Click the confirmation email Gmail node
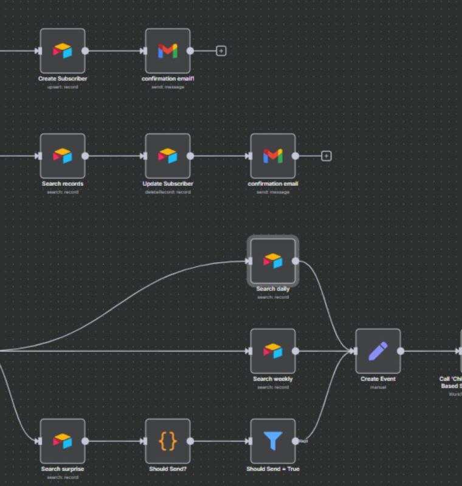 tap(273, 156)
